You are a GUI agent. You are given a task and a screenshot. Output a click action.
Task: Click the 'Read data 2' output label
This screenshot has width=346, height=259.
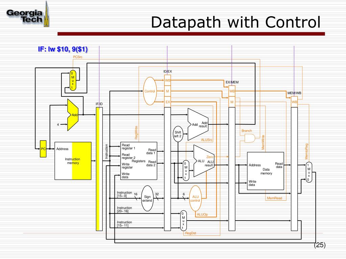151,163
